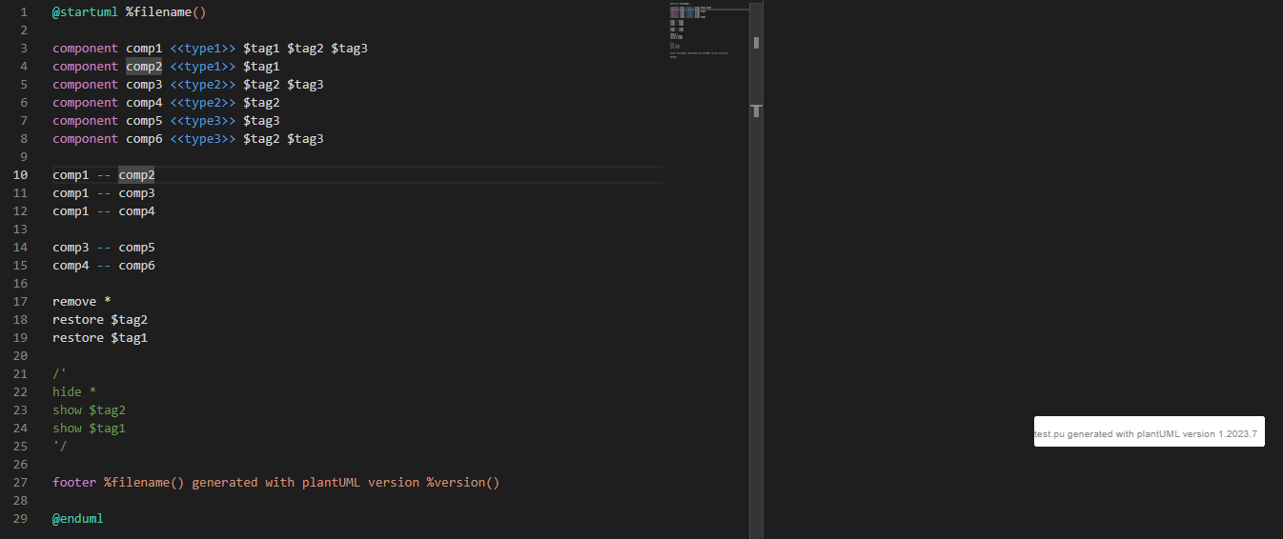Click 'restore $tag2' on line 18

tap(100, 320)
